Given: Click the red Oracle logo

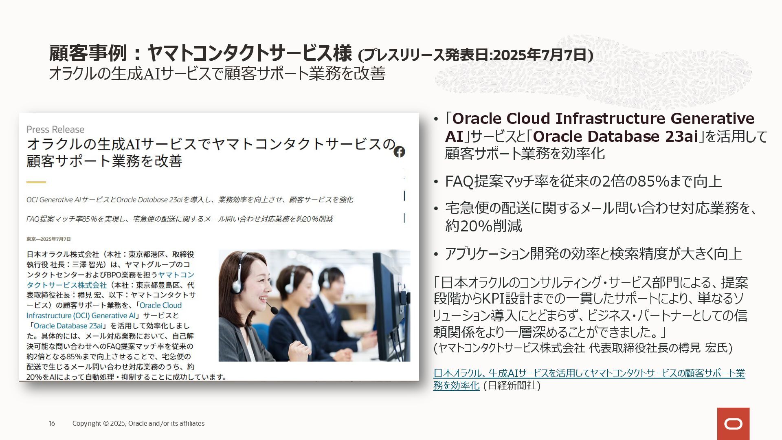Looking at the screenshot, I should [733, 424].
